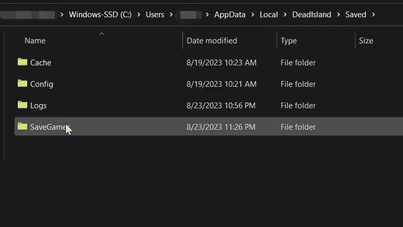
Task: Click File folder type in Config row
Action: coord(298,84)
